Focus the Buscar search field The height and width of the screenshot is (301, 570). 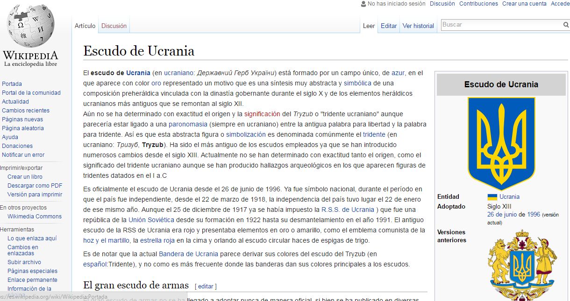pos(501,25)
